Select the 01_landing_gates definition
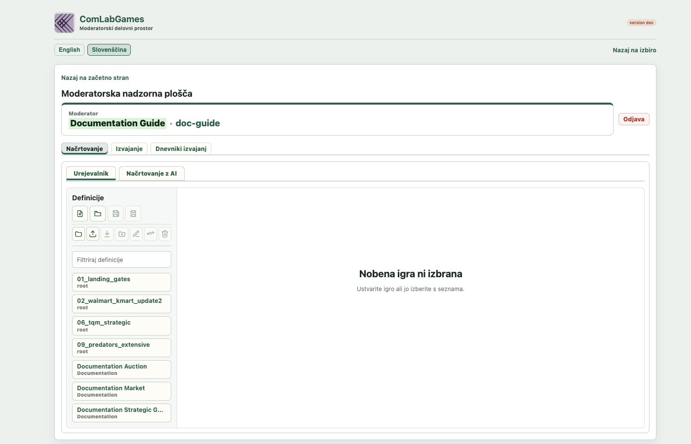The width and height of the screenshot is (691, 444). coord(121,282)
